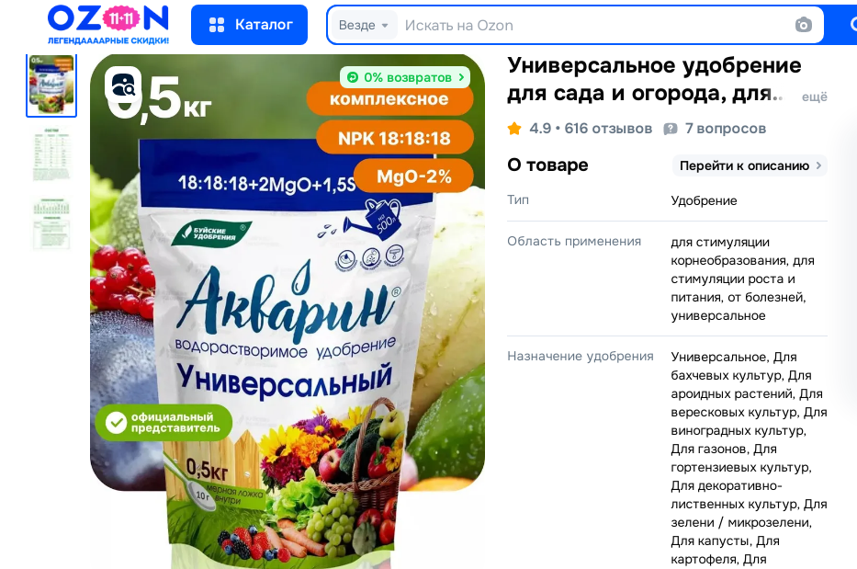The image size is (857, 569).
Task: Click Перейти к описанию button
Action: click(750, 165)
